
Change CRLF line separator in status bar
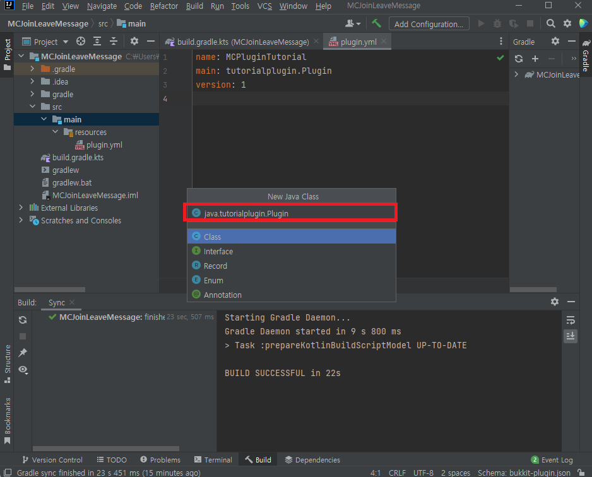397,473
